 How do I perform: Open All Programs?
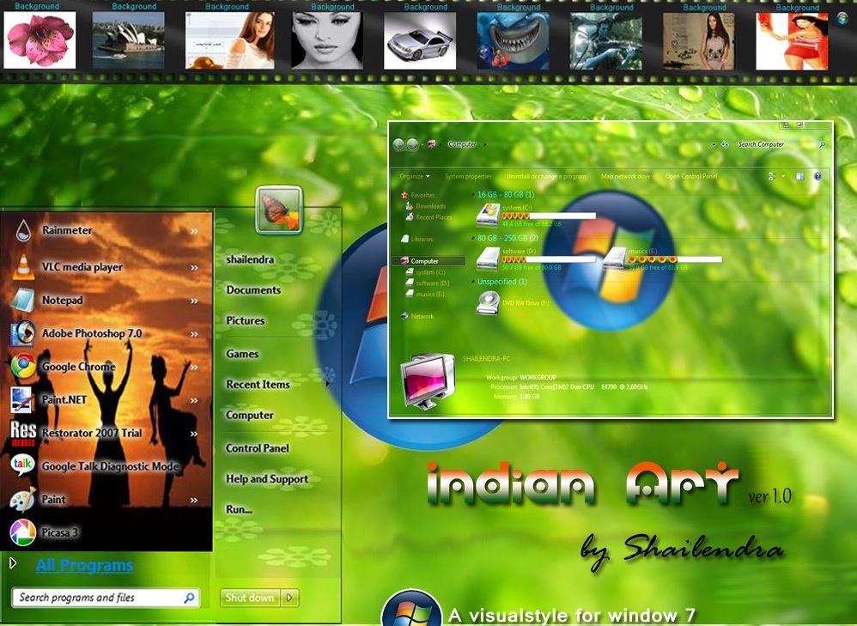pos(84,565)
